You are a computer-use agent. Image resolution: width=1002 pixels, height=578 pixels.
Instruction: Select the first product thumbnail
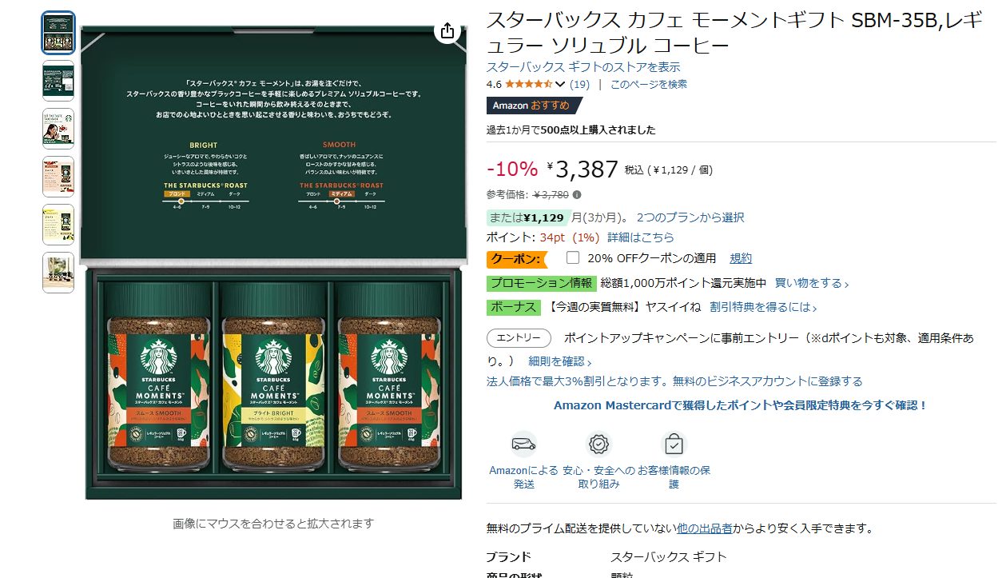58,33
